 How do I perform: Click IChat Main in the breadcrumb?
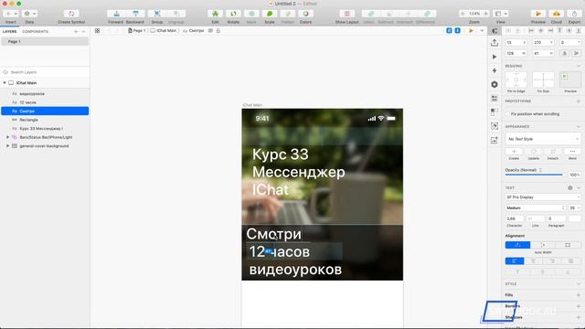[164, 30]
